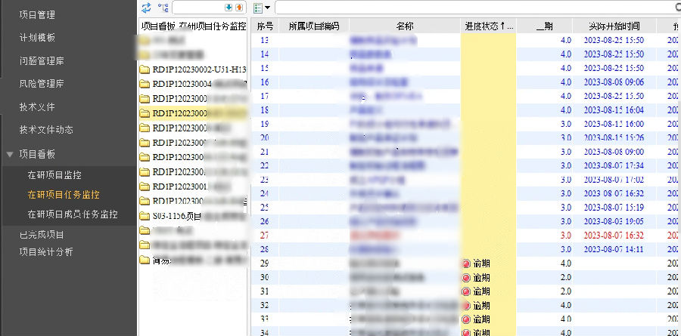Select 在研项目成员任务监控 submenu item

pos(73,214)
